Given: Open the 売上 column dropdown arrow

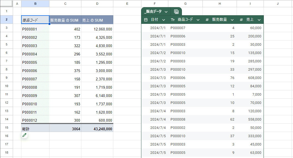Looking at the screenshot, I should pos(259,20).
